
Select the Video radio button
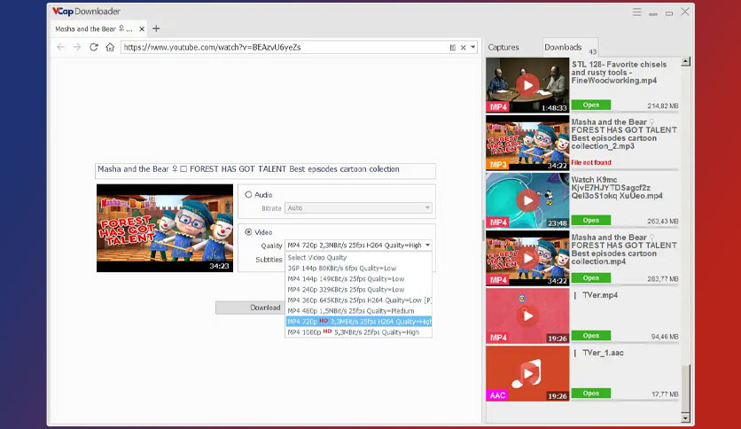point(248,232)
